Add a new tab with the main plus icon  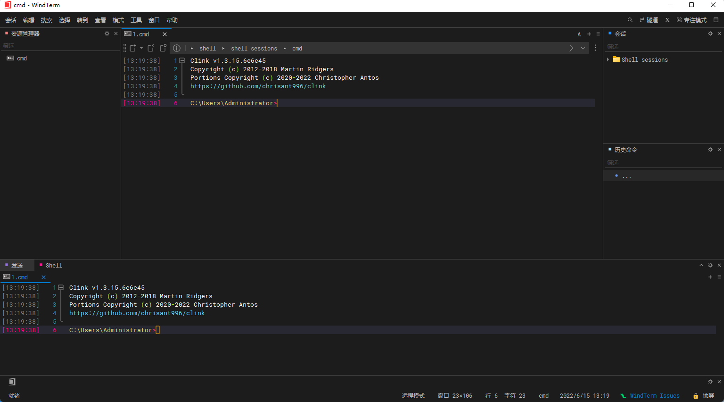click(589, 34)
